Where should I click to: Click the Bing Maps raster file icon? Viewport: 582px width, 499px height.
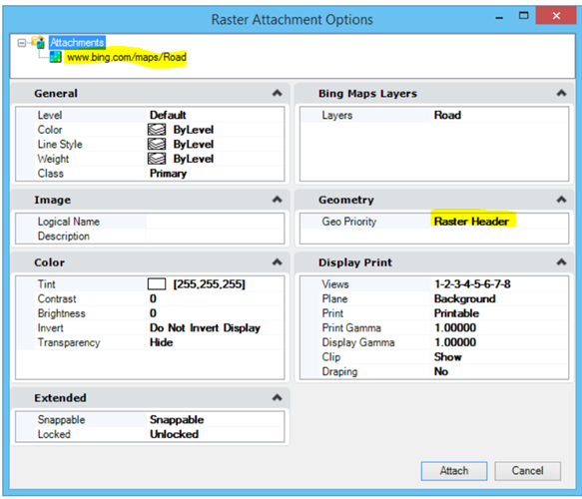[x=56, y=57]
